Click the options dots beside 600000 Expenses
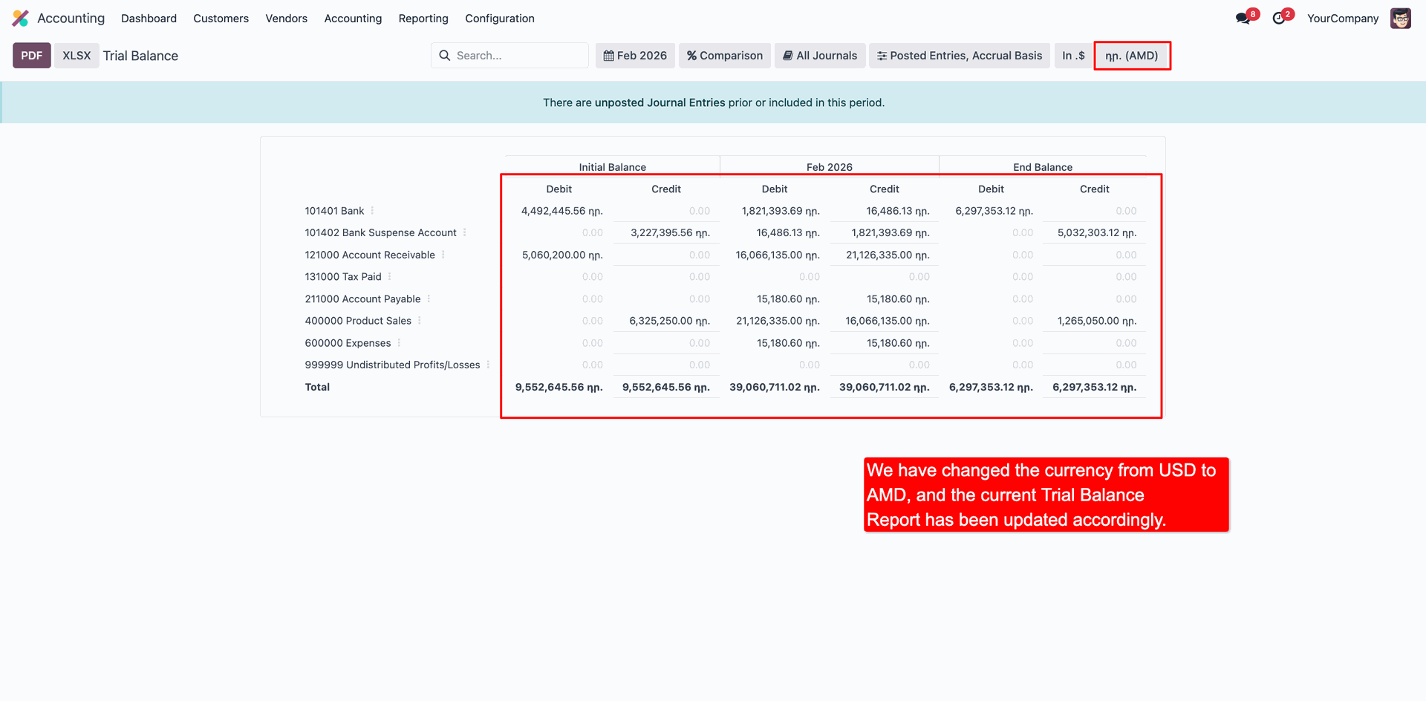The width and height of the screenshot is (1426, 701). click(399, 343)
